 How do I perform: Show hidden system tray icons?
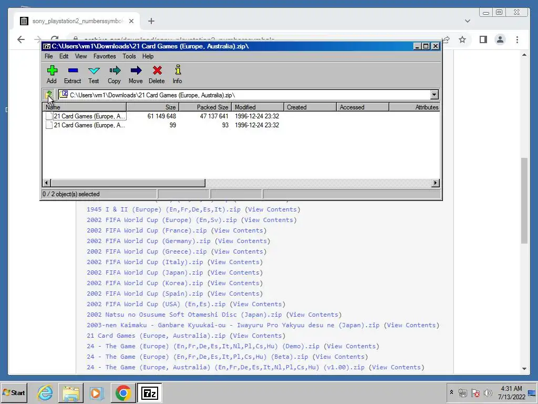coord(451,392)
